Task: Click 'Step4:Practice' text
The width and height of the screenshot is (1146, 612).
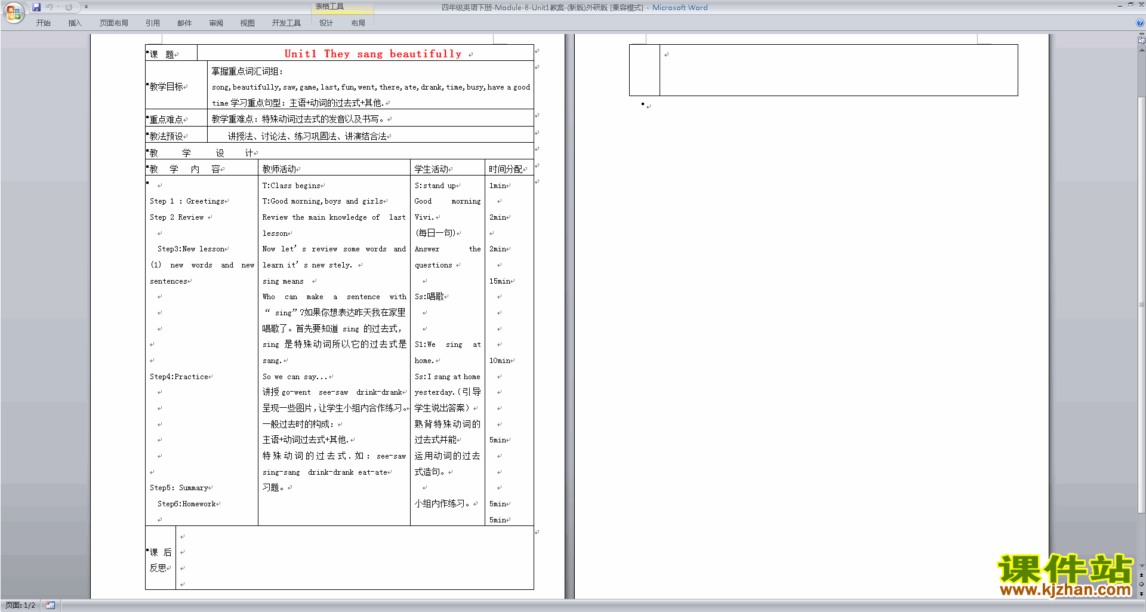Action: pyautogui.click(x=179, y=377)
